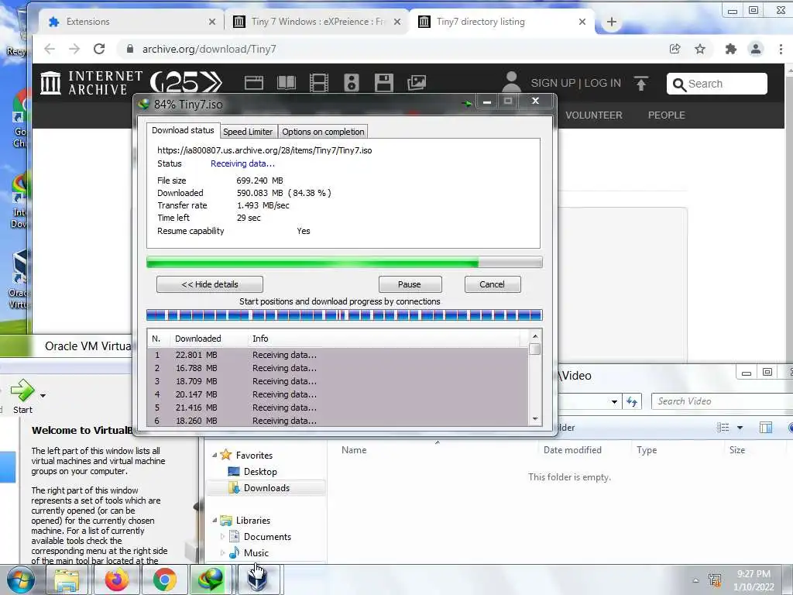Open the Explorer address bar dropdown
This screenshot has width=793, height=595.
point(614,402)
